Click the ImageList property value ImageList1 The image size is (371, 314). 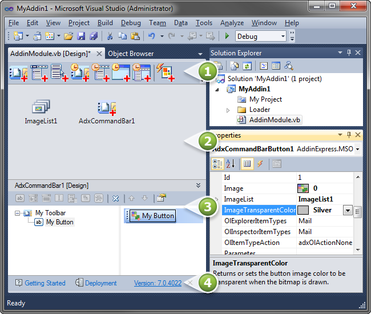[316, 199]
